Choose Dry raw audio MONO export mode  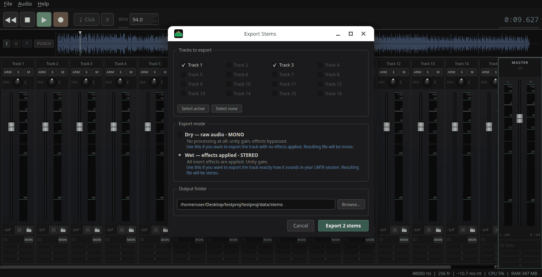pyautogui.click(x=180, y=135)
